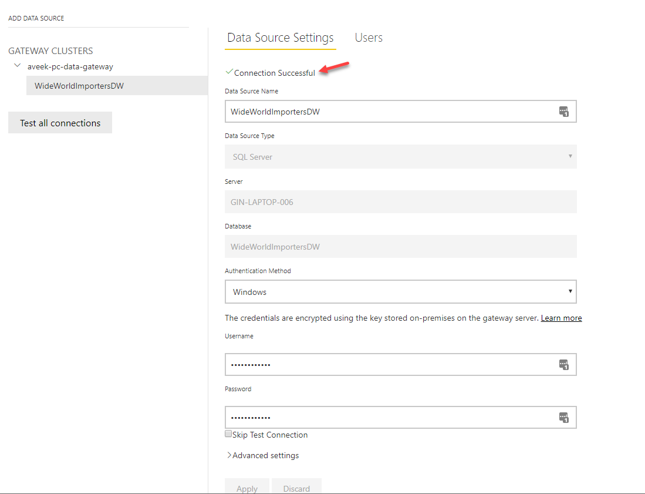Click the Discard button
Viewport: 645px width, 494px height.
click(296, 488)
